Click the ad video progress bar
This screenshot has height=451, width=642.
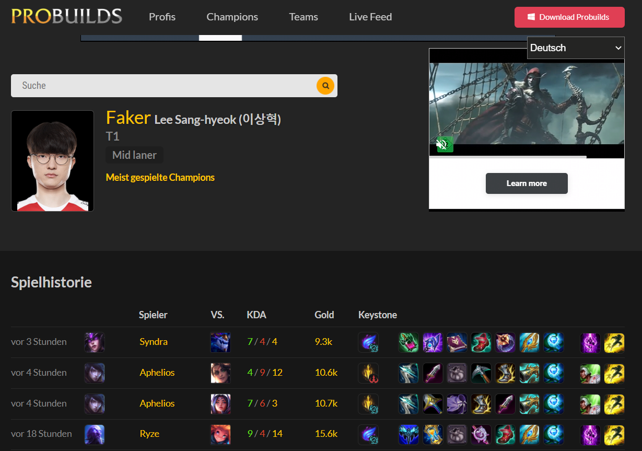[527, 157]
